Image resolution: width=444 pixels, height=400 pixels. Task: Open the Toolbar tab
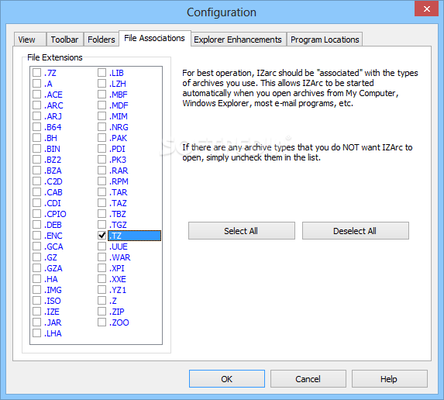click(x=64, y=40)
